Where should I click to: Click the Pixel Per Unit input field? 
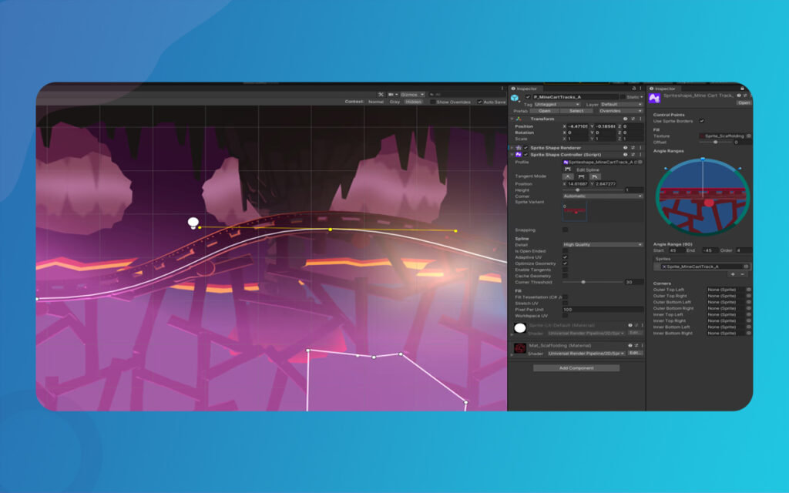pos(603,309)
